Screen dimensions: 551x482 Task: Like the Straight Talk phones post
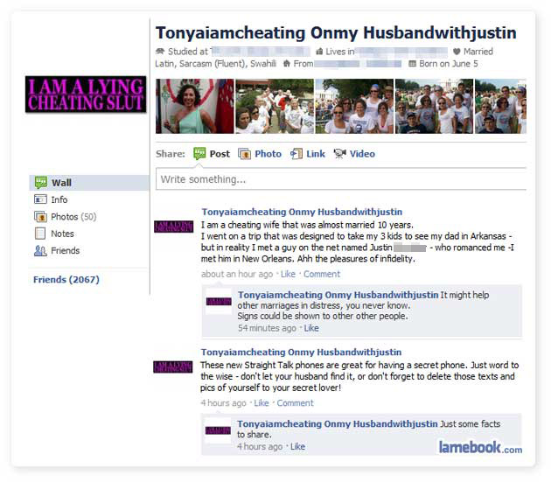tap(262, 403)
